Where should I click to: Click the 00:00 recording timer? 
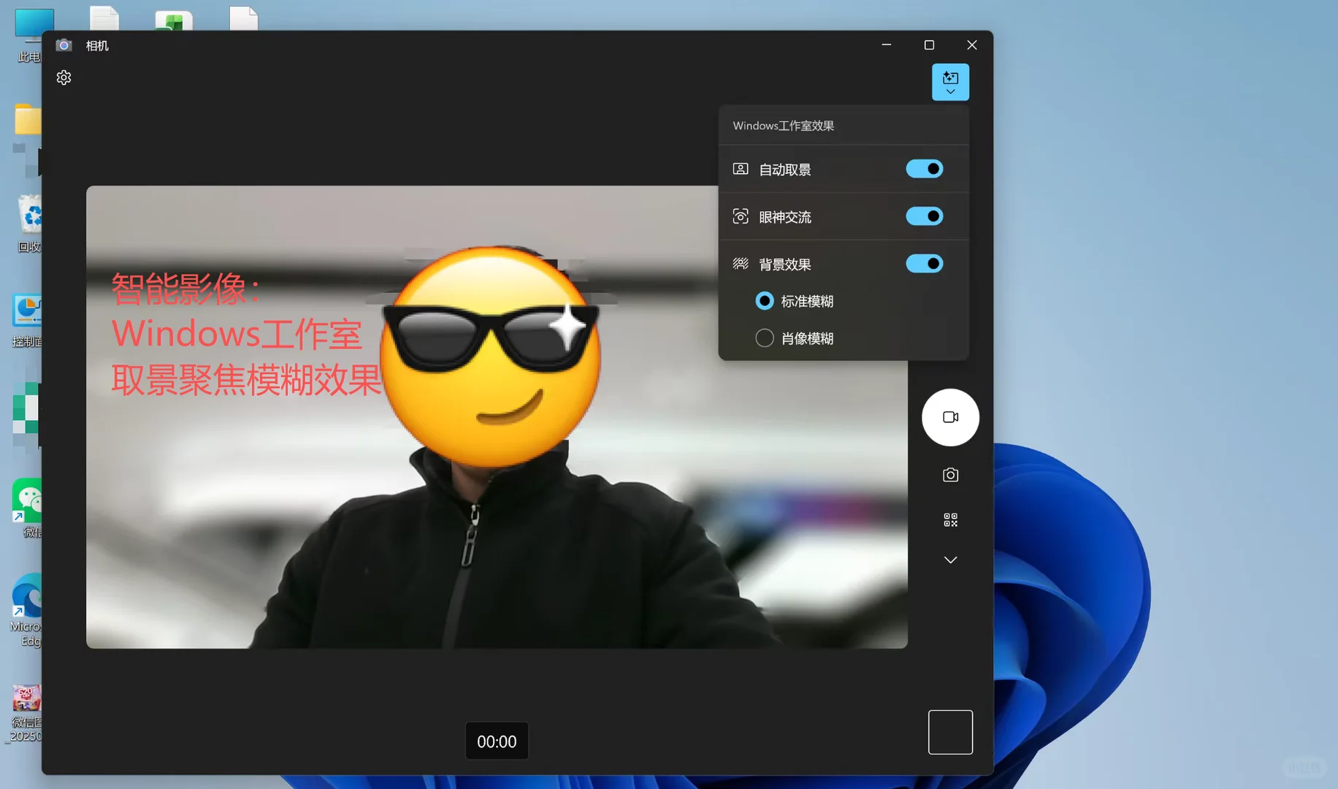tap(497, 740)
